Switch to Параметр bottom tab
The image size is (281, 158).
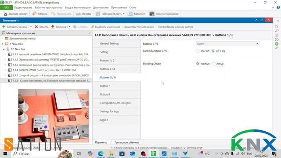[101, 142]
